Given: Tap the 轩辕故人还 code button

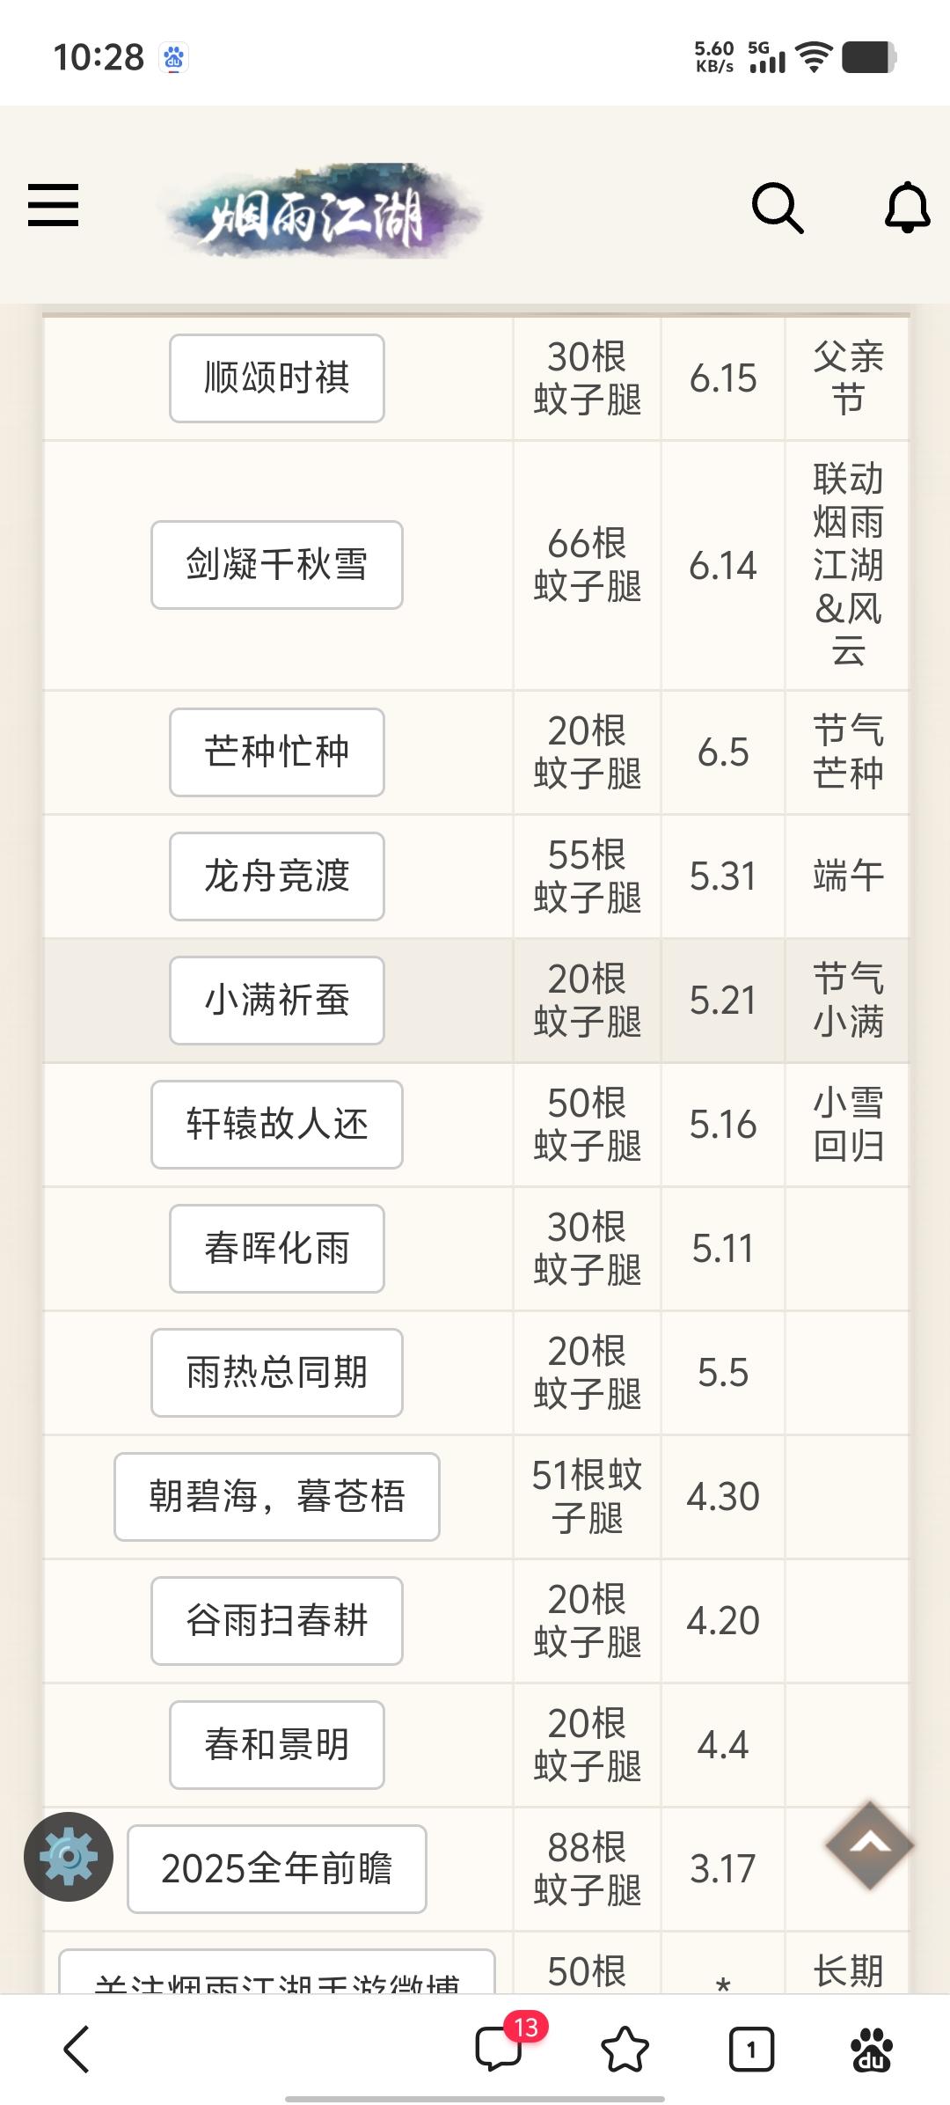Looking at the screenshot, I should pos(277,1125).
